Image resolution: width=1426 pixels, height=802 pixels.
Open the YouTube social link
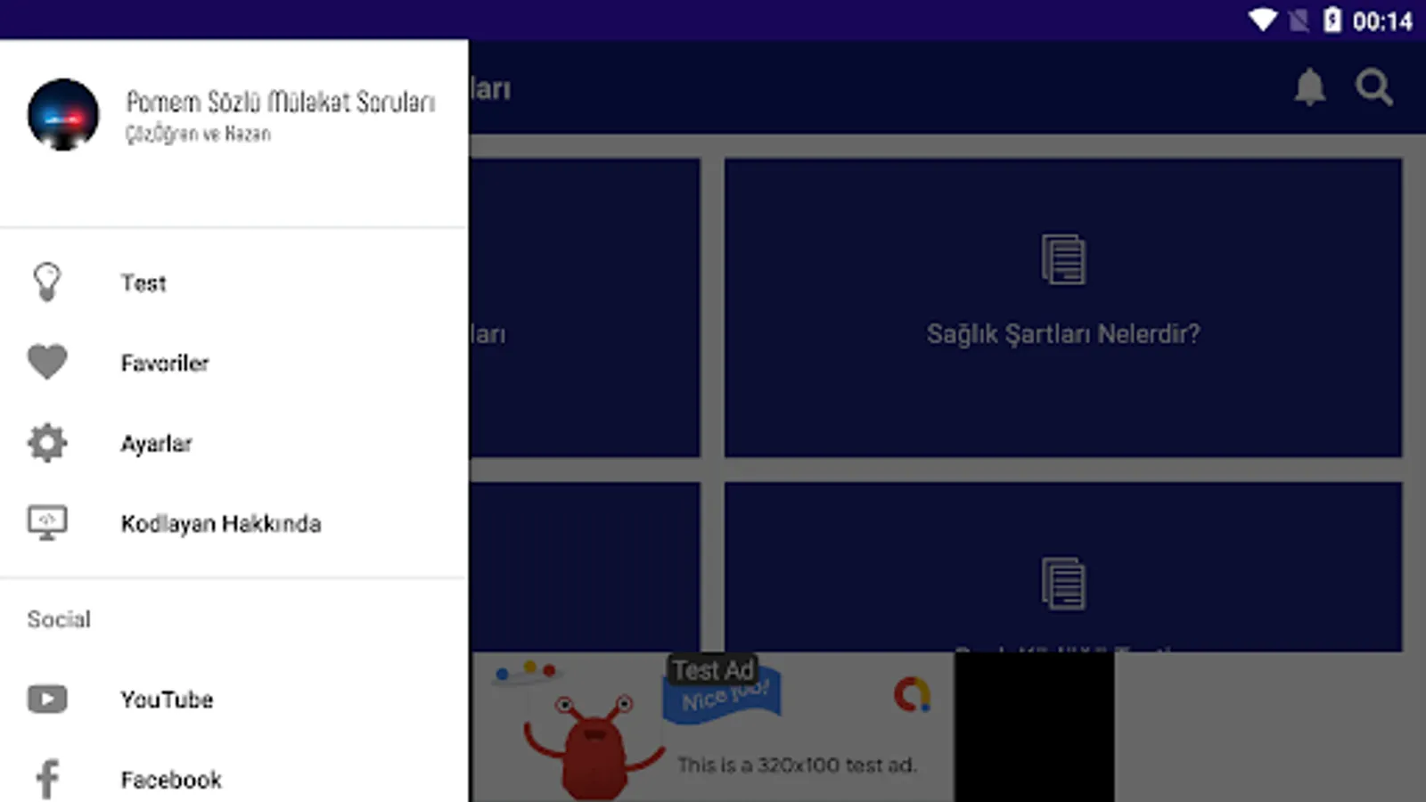pyautogui.click(x=234, y=700)
